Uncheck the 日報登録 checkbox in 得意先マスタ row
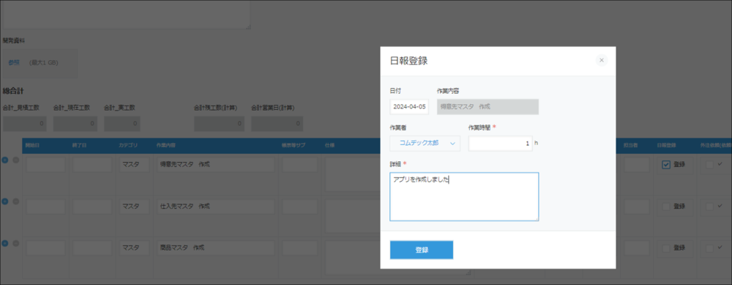 (x=666, y=164)
